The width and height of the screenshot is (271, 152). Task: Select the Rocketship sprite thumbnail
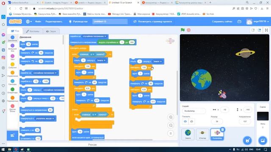tap(217, 134)
